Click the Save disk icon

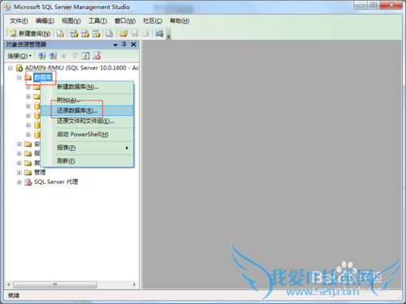tap(135, 33)
